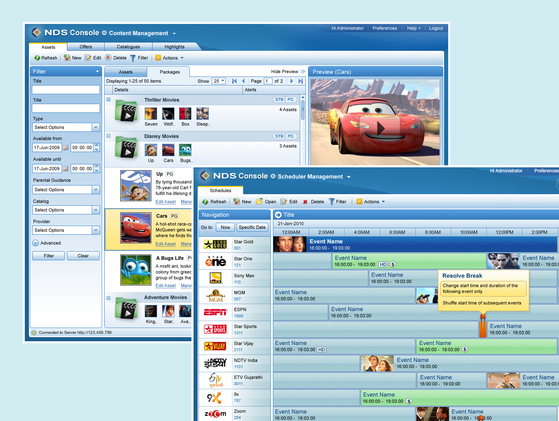
Task: Select the Schedules tab
Action: (x=220, y=190)
